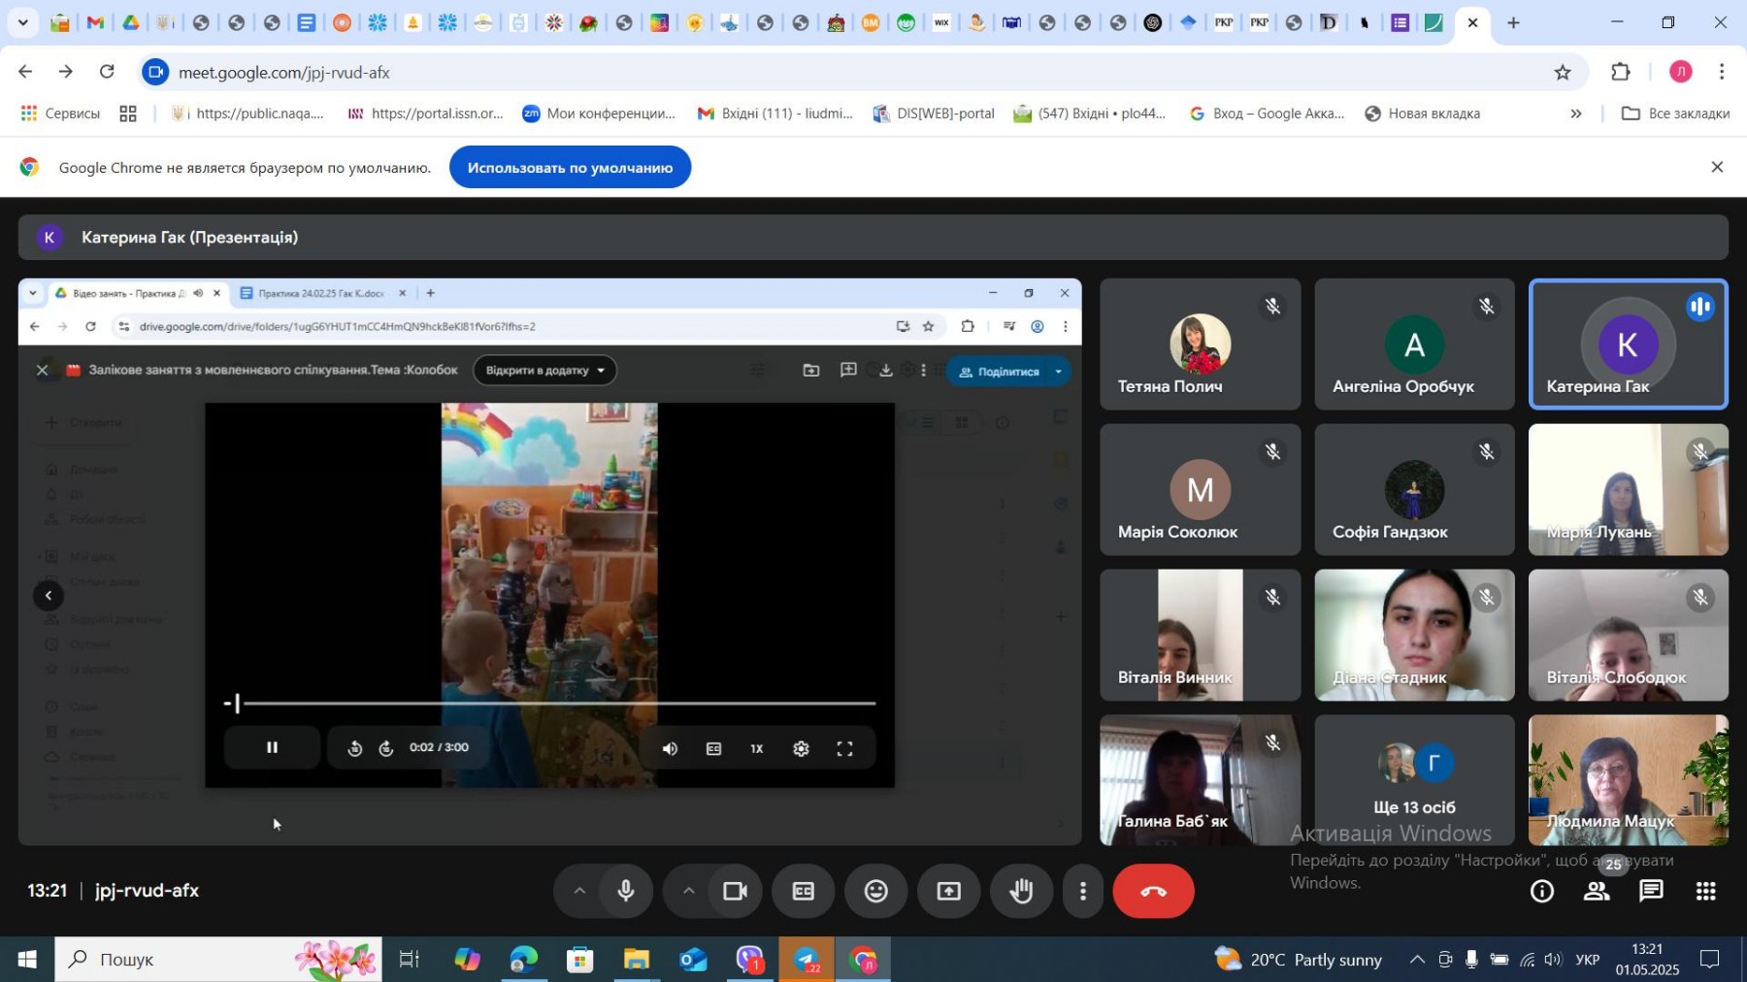Click the raise hand icon

[x=1020, y=891]
